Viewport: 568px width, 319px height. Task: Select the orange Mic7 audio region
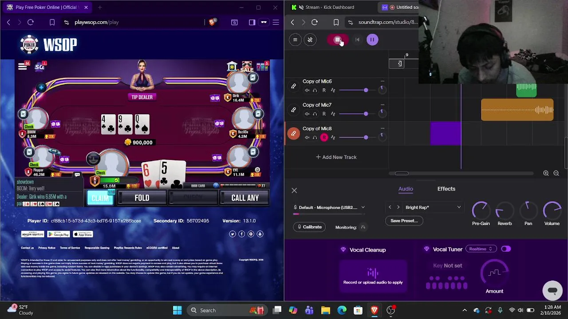[517, 110]
